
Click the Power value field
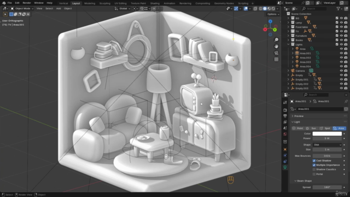click(327, 138)
